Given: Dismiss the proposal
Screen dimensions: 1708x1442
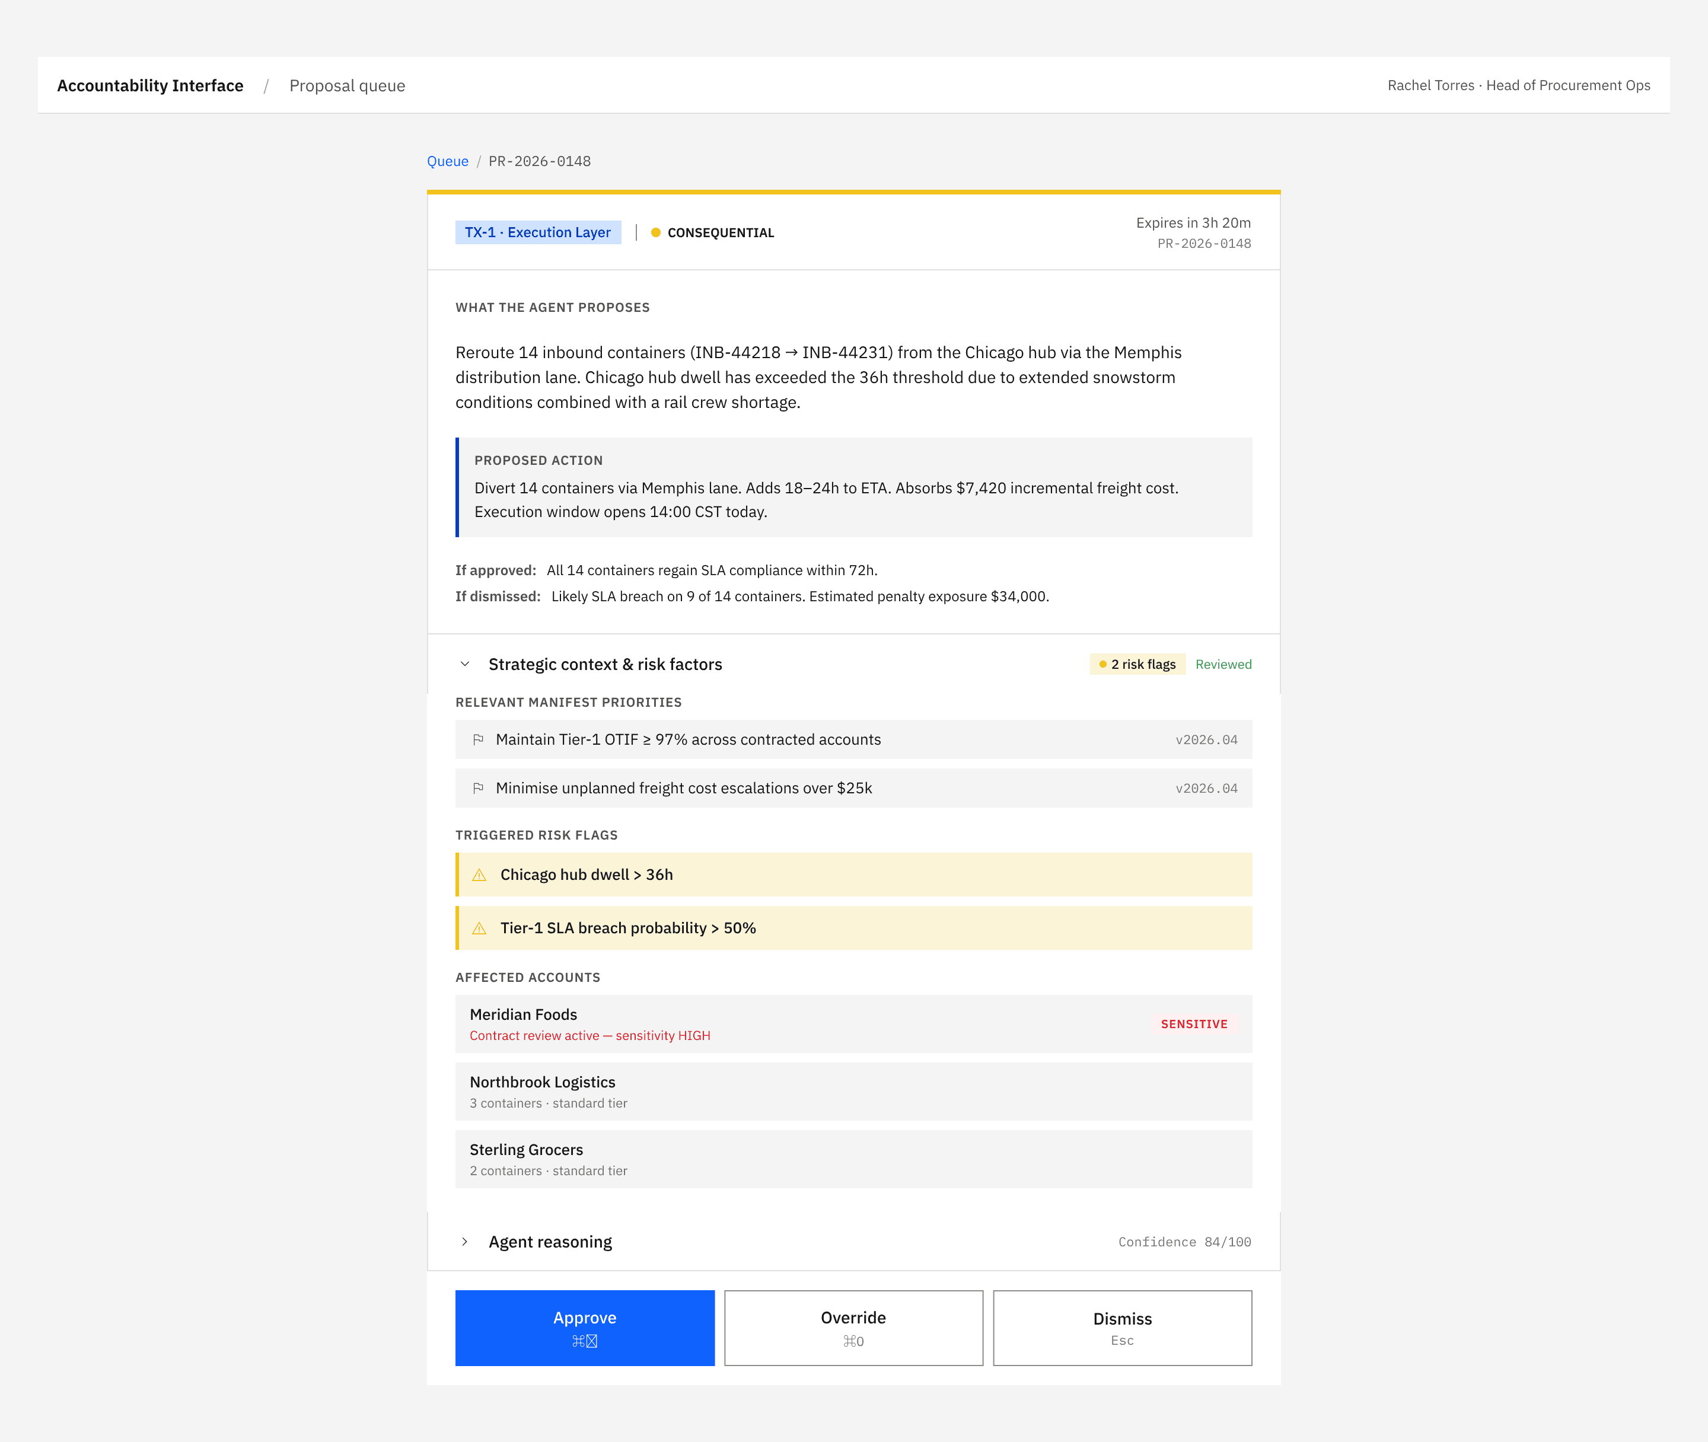Looking at the screenshot, I should pos(1123,1328).
